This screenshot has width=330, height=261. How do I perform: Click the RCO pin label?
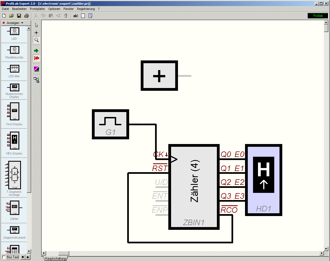tap(229, 210)
